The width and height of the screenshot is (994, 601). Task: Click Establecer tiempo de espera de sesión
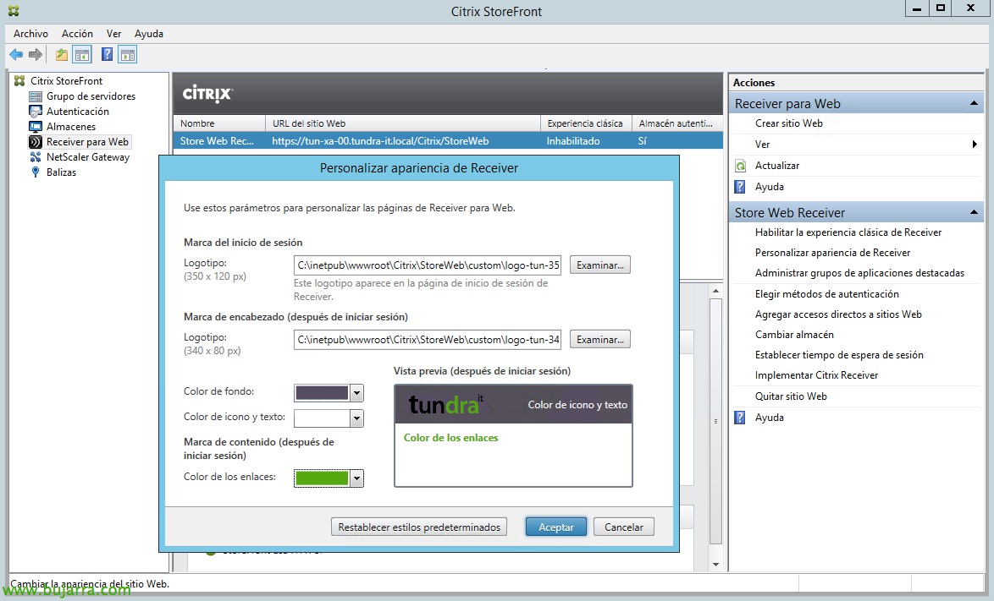pos(839,355)
